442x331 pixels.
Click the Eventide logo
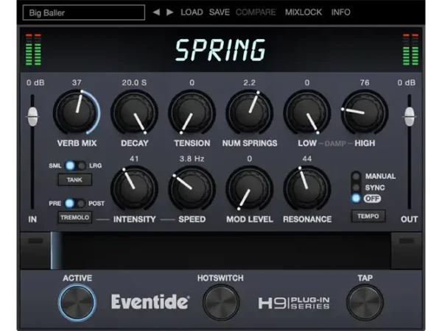click(150, 302)
